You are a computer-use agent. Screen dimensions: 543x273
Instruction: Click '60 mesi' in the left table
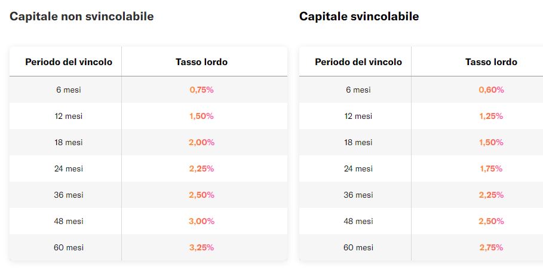tap(69, 247)
